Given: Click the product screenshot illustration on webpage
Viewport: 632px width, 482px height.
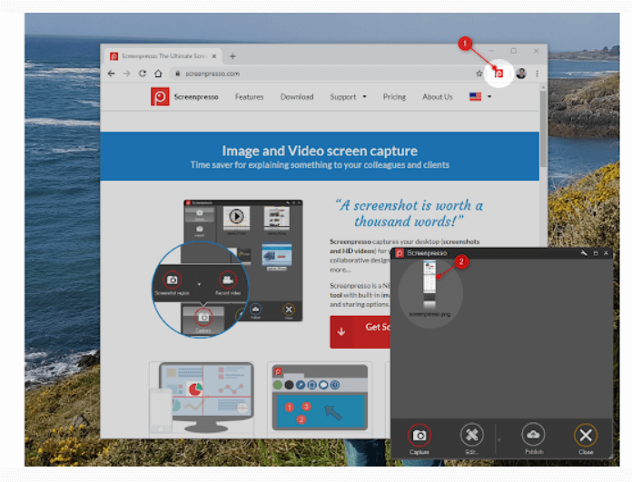Looking at the screenshot, I should click(x=227, y=269).
